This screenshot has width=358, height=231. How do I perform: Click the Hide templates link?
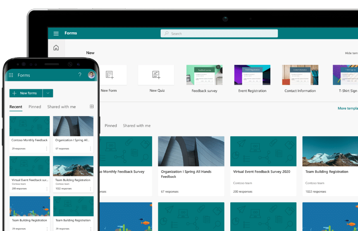[351, 53]
